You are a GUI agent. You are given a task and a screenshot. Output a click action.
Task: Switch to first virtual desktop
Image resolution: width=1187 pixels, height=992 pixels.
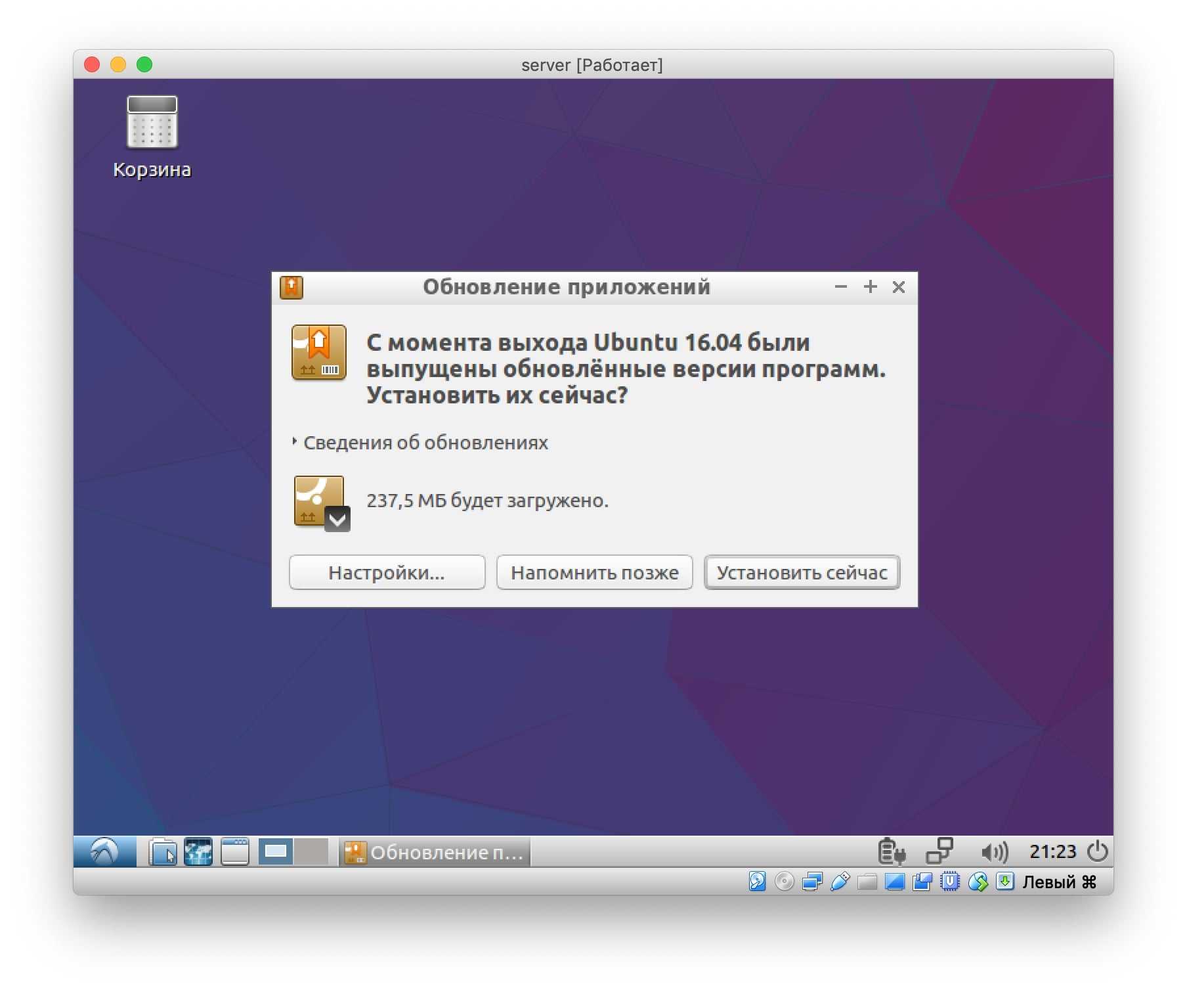coord(276,852)
